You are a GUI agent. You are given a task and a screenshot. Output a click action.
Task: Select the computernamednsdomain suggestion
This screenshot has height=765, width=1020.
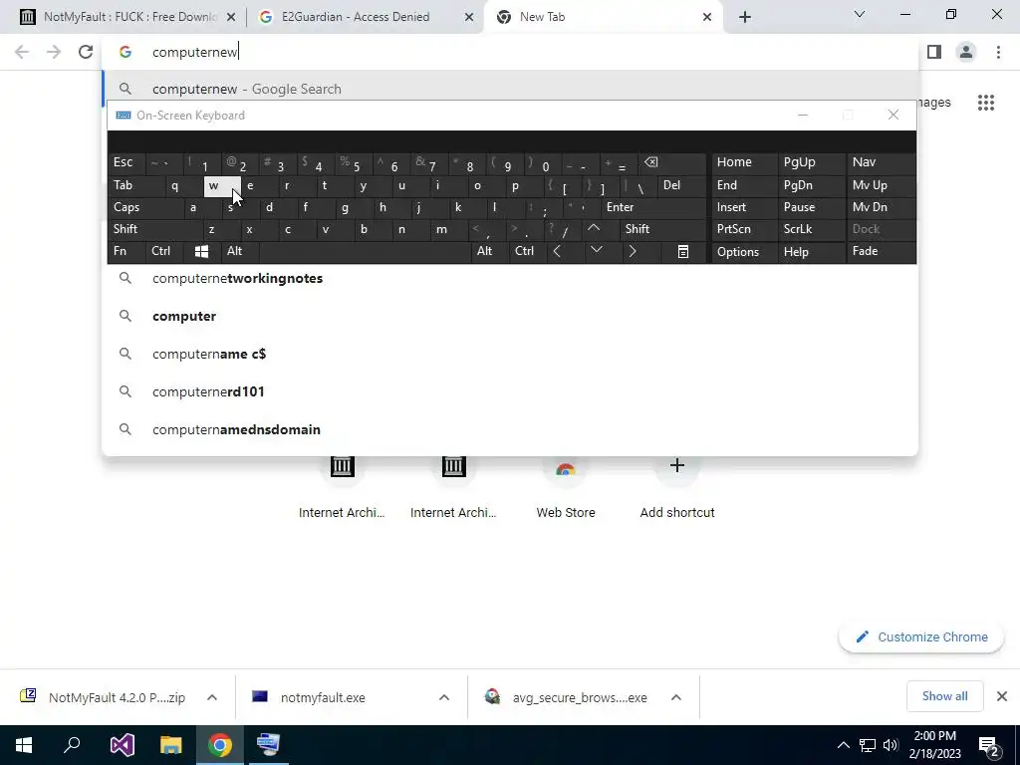[x=510, y=428]
